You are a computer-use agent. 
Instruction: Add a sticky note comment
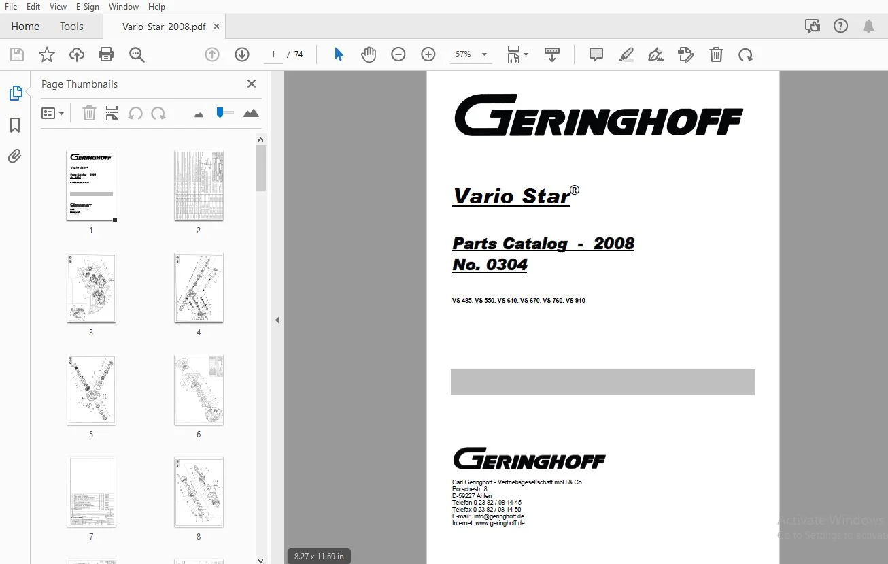pos(596,54)
